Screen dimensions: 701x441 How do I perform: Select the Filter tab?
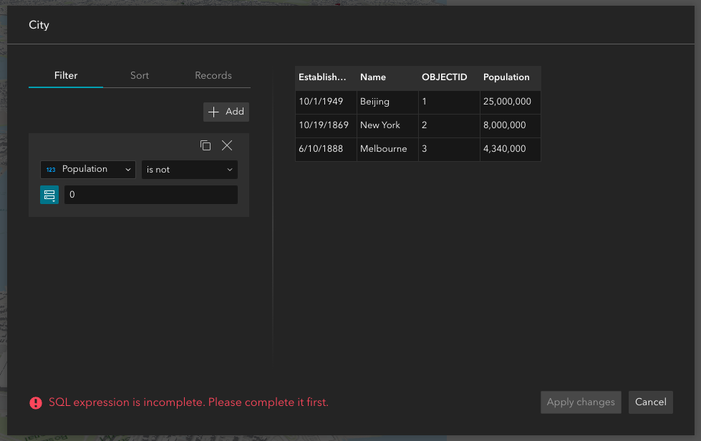pyautogui.click(x=65, y=75)
